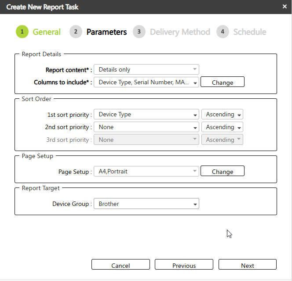Close the Create New Report Task dialog

click(284, 7)
